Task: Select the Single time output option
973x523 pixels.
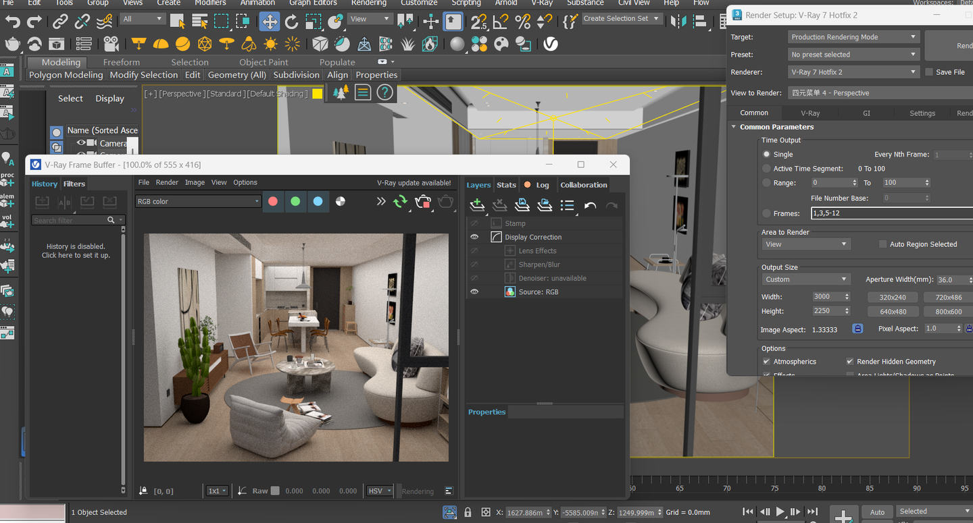Action: coord(766,155)
